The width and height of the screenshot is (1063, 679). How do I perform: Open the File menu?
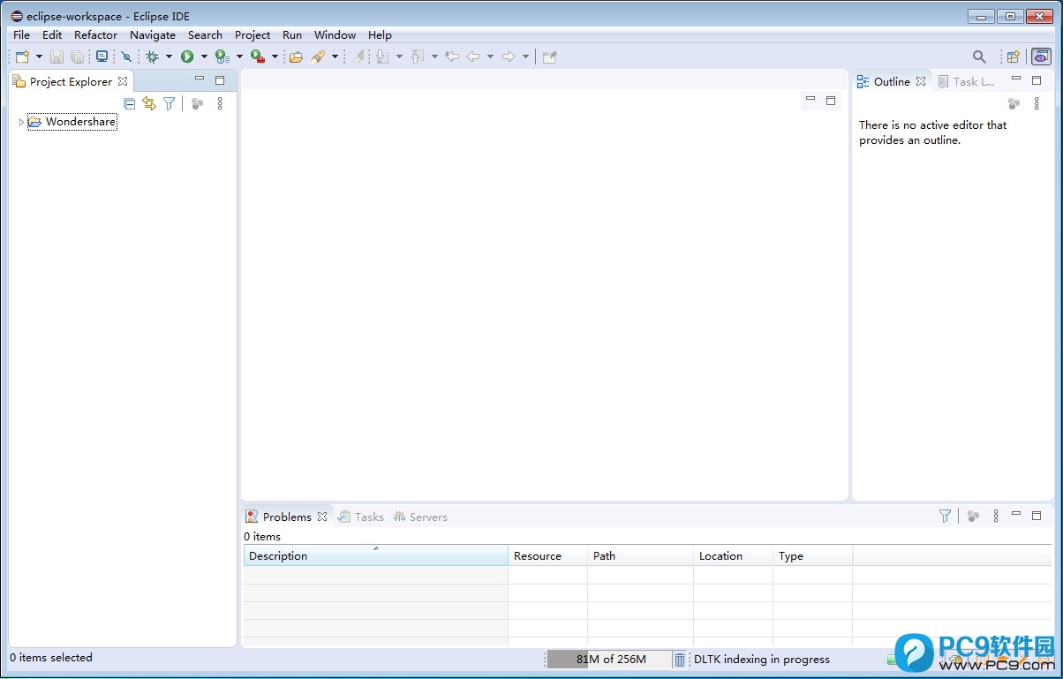[x=21, y=35]
